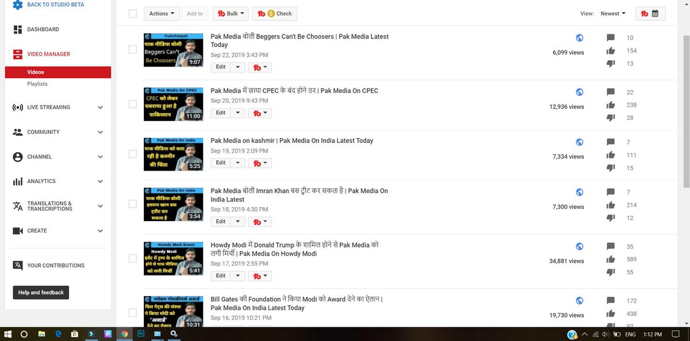Click likes thumbs-up icon for CPEC video
This screenshot has height=341, width=690.
click(611, 105)
